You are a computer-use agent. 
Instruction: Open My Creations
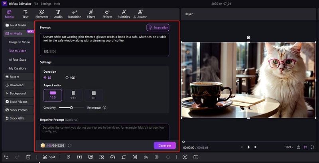(x=18, y=68)
